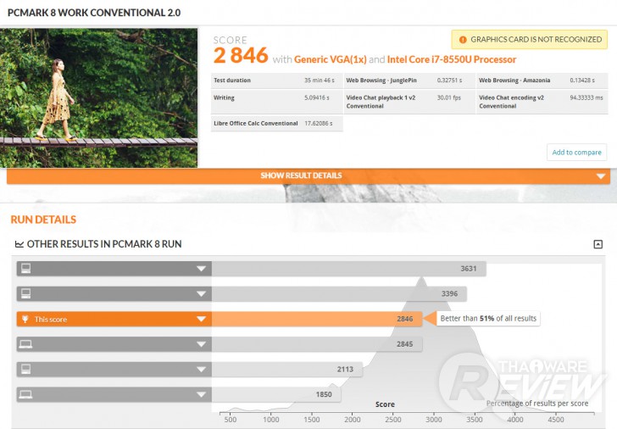This screenshot has width=617, height=429.
Task: Click the 2845 result bar
Action: (x=317, y=344)
